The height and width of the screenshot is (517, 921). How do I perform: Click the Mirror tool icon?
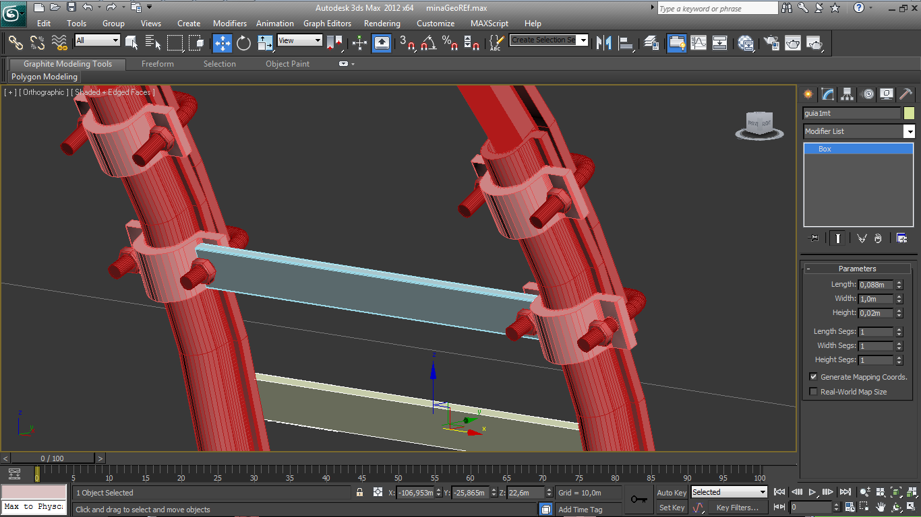coord(605,43)
